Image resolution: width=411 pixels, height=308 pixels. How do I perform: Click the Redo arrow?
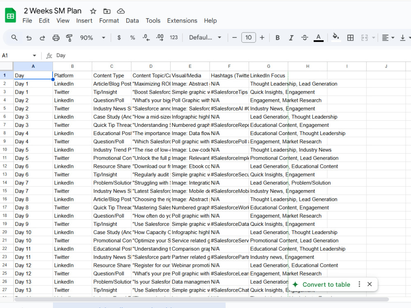pos(42,38)
